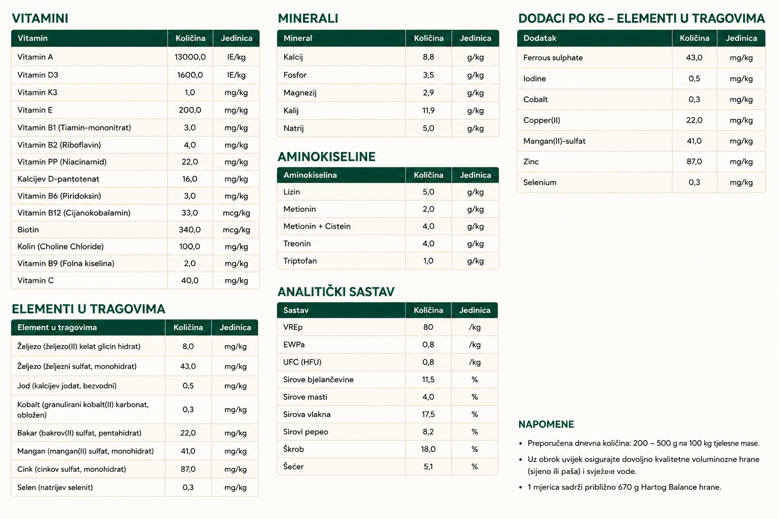Click the NAPOMENE heading
Screen dimensions: 778x519
(x=546, y=424)
